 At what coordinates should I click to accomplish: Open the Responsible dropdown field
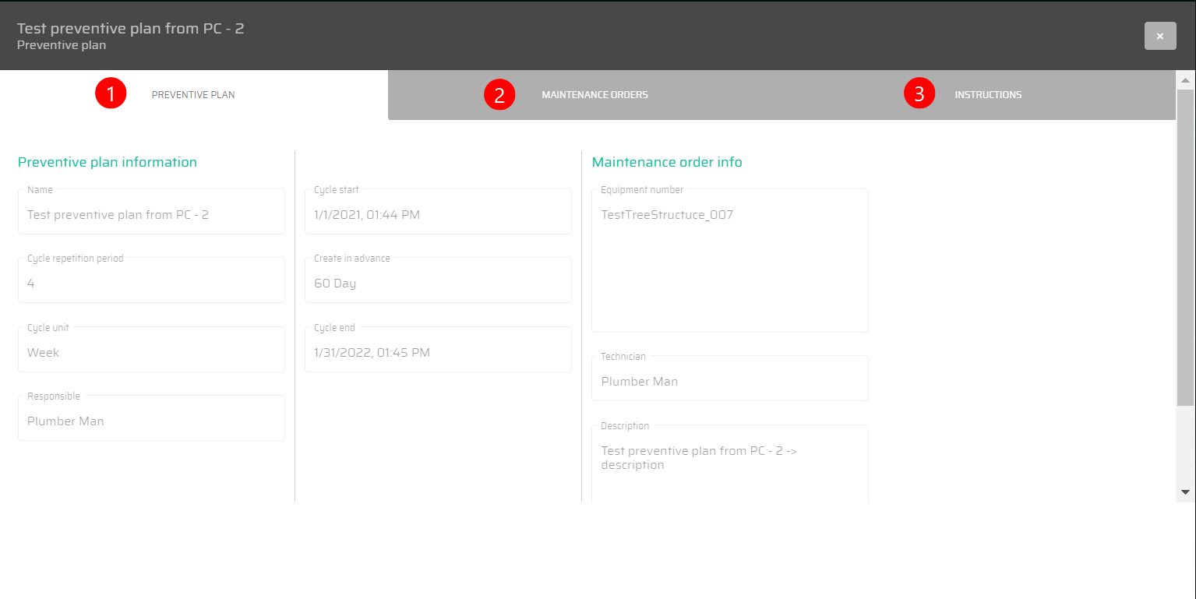[151, 421]
